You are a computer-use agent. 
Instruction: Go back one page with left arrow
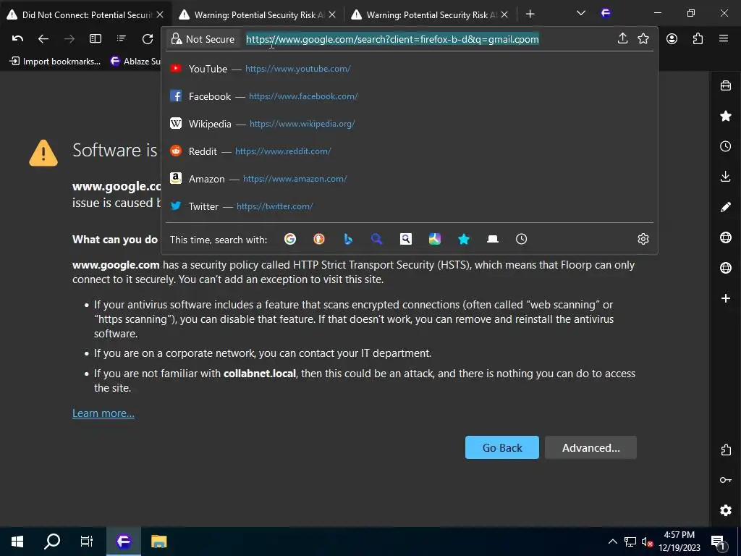(43, 39)
